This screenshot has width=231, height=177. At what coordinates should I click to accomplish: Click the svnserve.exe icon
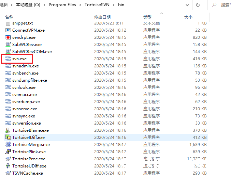pos(8,109)
